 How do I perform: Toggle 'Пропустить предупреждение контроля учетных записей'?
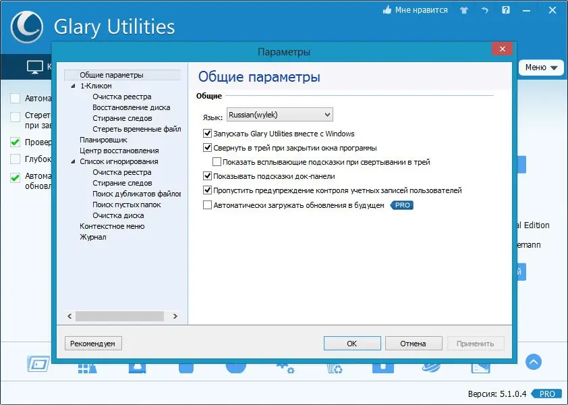pos(207,190)
